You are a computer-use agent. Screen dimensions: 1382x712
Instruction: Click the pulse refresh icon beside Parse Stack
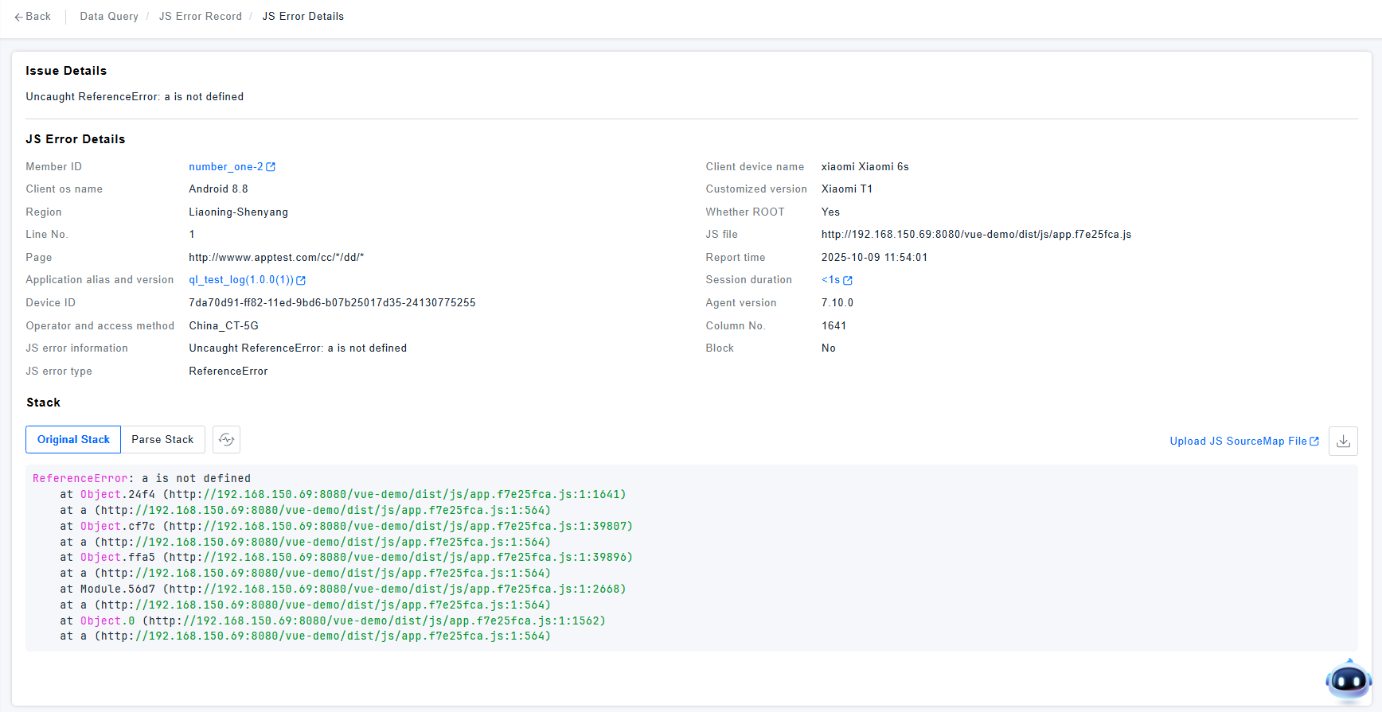tap(227, 440)
